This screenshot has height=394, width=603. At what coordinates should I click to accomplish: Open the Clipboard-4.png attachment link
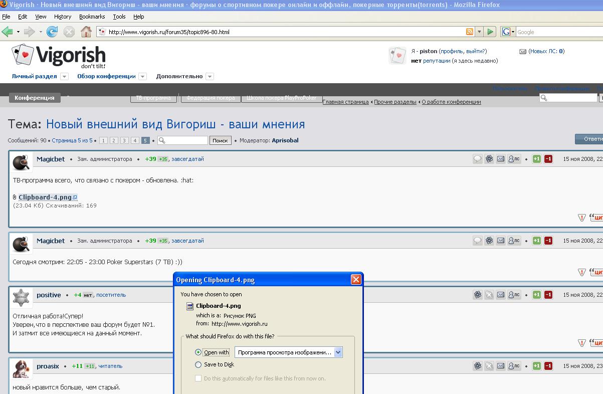tap(45, 197)
